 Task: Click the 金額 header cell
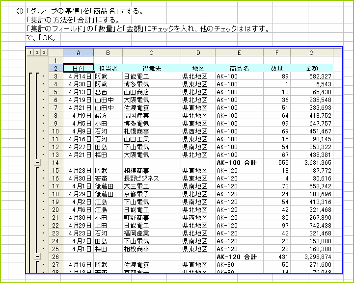312,68
